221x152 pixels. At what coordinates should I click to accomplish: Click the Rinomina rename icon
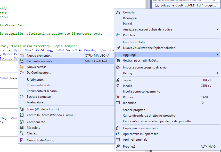pos(118,103)
